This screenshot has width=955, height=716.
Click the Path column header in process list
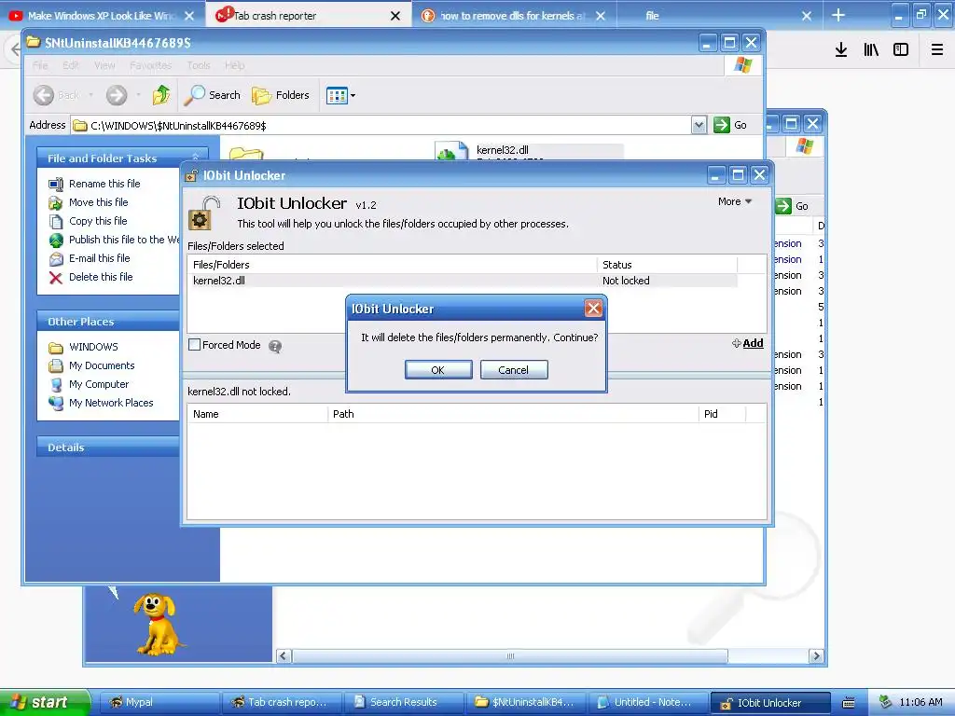tap(513, 414)
